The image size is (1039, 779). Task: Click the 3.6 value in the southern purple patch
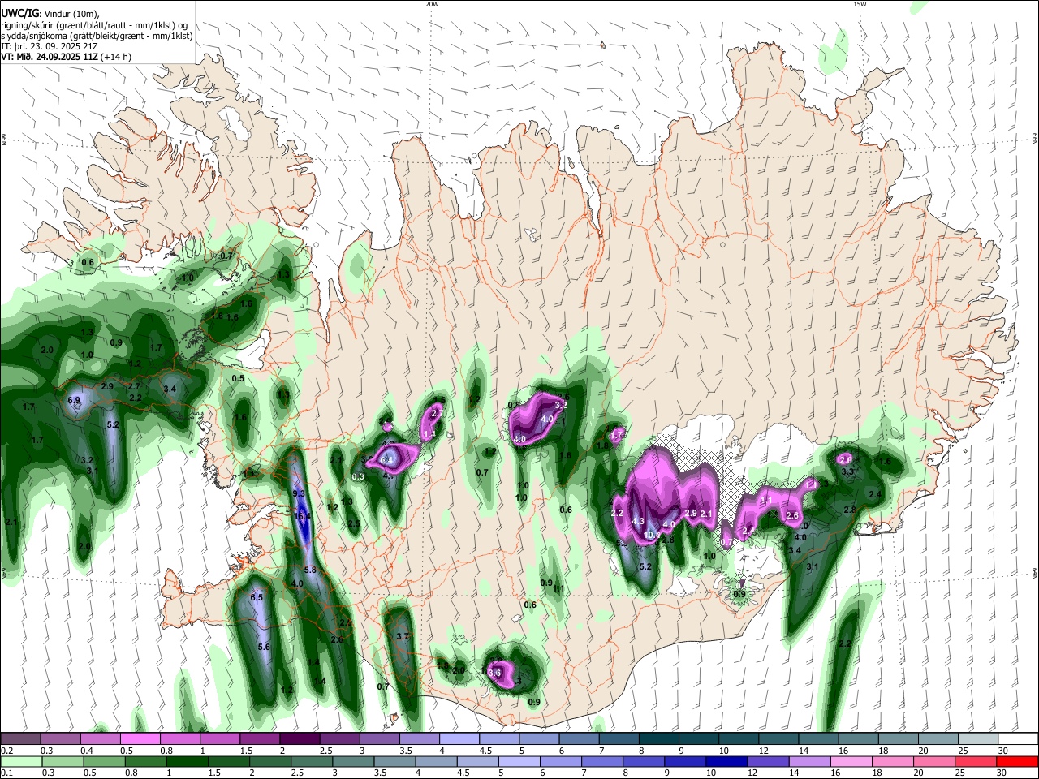494,672
